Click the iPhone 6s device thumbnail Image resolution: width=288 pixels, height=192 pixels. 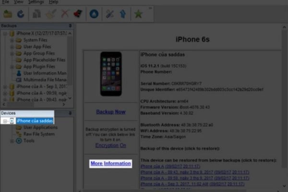pos(110,74)
